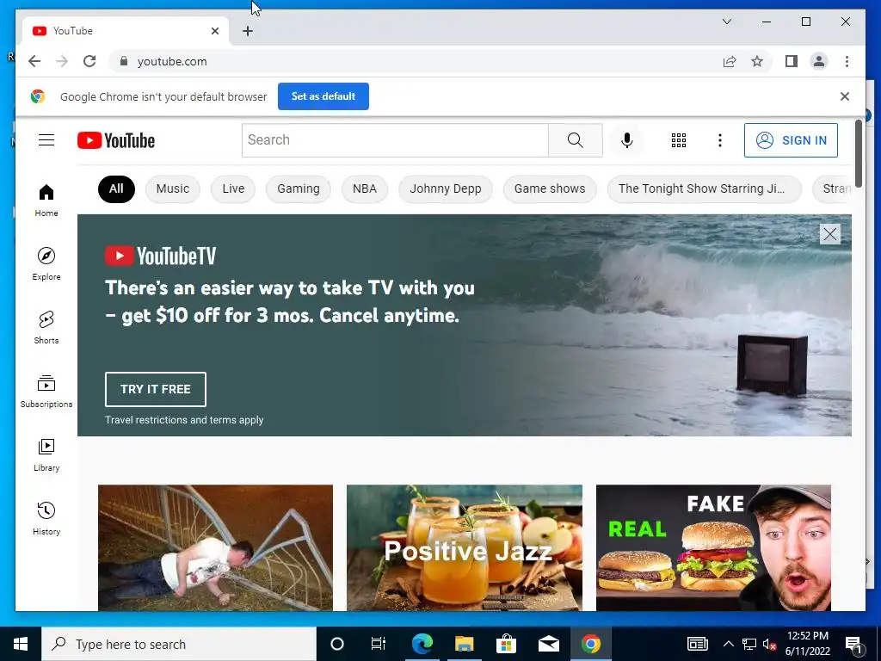881x661 pixels.
Task: Click the page's vertical scrollbar thumb
Action: pyautogui.click(x=858, y=153)
